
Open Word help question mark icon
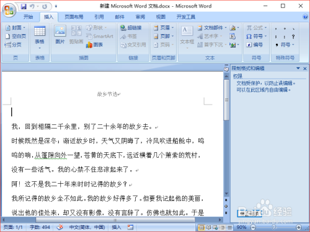coord(305,17)
